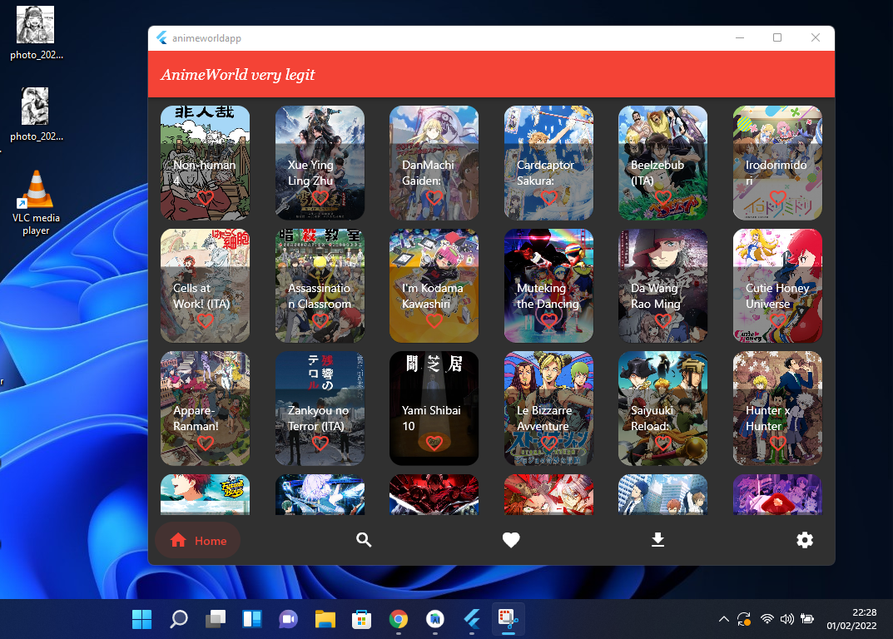Image resolution: width=893 pixels, height=639 pixels.
Task: Open File Explorer from taskbar
Action: pos(325,619)
